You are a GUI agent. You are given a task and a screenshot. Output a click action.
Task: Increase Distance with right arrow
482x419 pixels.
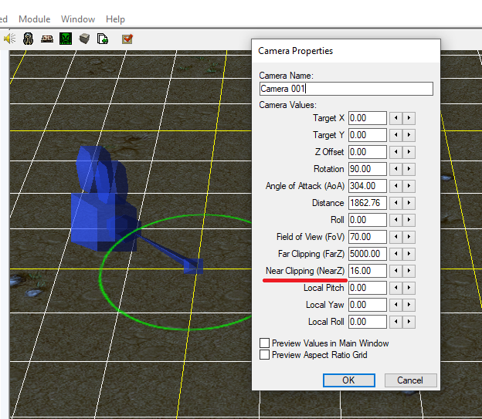click(x=409, y=203)
